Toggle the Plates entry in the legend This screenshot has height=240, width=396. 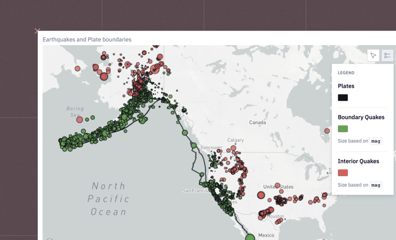point(346,86)
